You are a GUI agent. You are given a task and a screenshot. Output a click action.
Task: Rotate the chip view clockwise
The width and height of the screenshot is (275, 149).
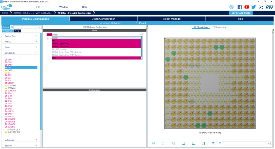[x=183, y=143]
